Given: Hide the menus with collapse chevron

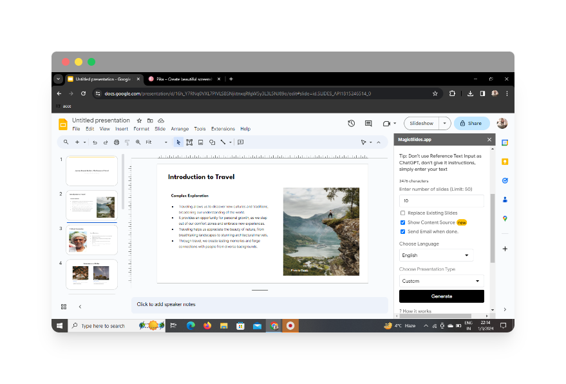Looking at the screenshot, I should tap(379, 142).
